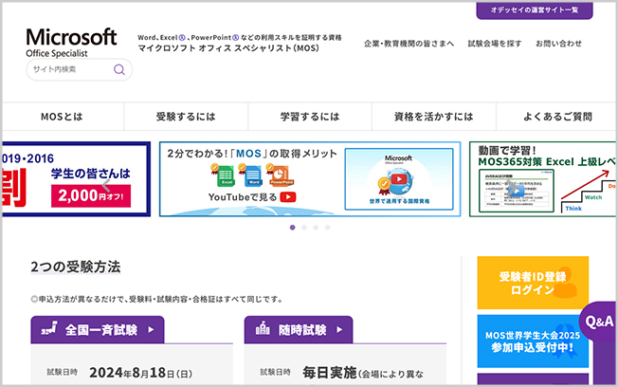
Task: Open the 全国一斉試験 purple tab
Action: pos(98,329)
